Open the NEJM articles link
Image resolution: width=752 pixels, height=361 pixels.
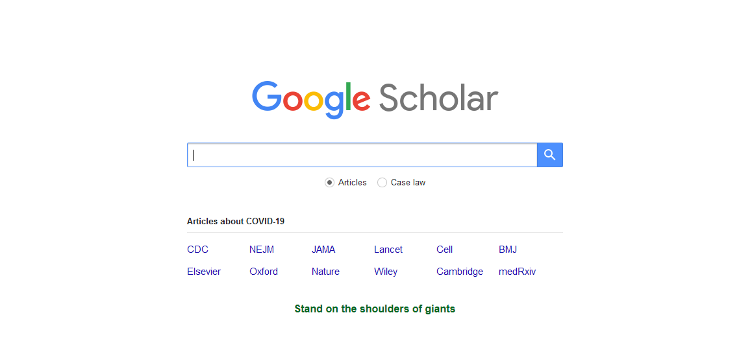click(x=262, y=250)
